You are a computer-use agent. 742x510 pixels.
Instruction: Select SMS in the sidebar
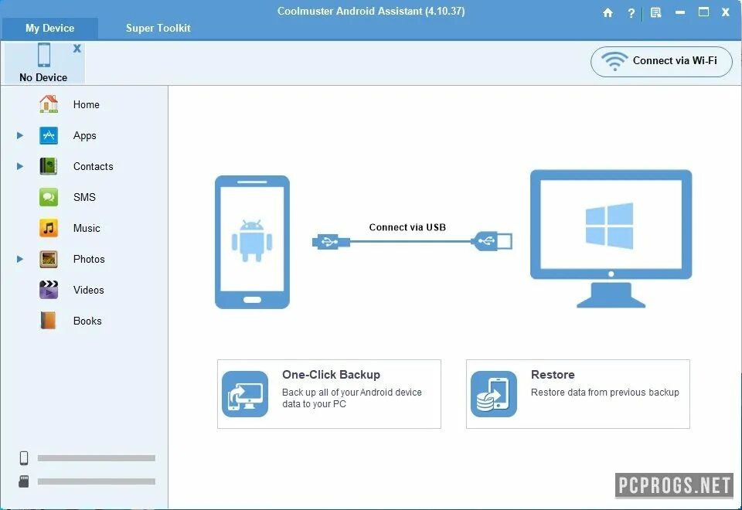tap(84, 197)
